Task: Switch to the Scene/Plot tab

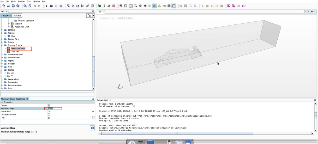Action: pos(17,16)
